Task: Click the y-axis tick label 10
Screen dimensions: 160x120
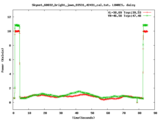Action: [9, 31]
